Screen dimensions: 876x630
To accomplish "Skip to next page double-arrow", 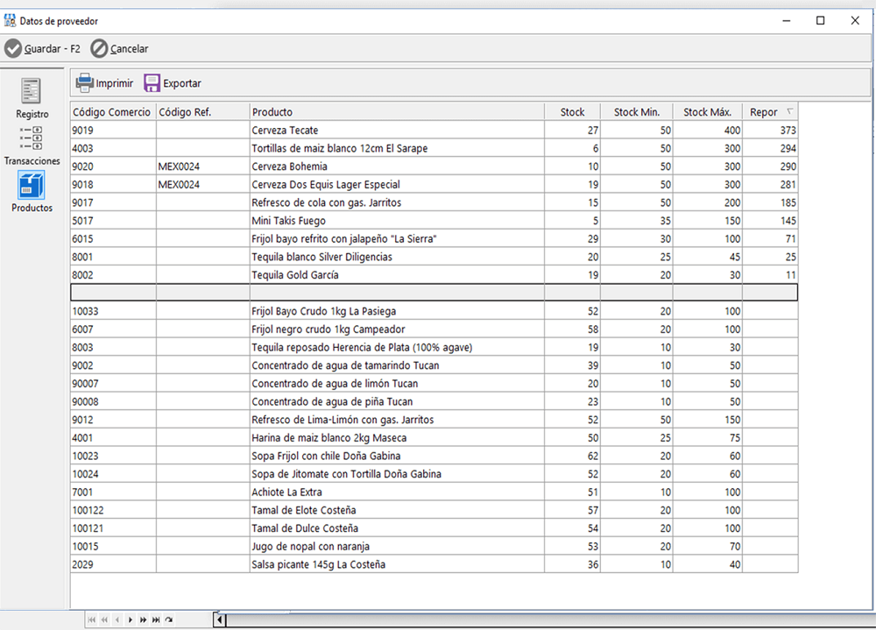I will 143,619.
